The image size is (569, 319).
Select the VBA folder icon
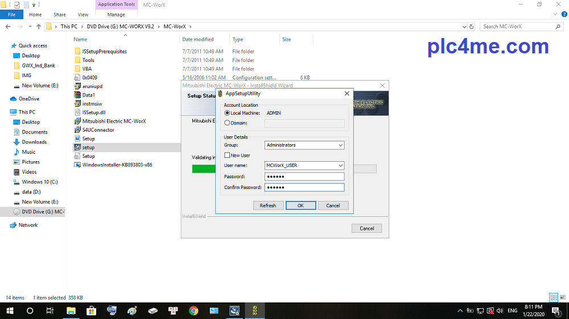(x=77, y=69)
